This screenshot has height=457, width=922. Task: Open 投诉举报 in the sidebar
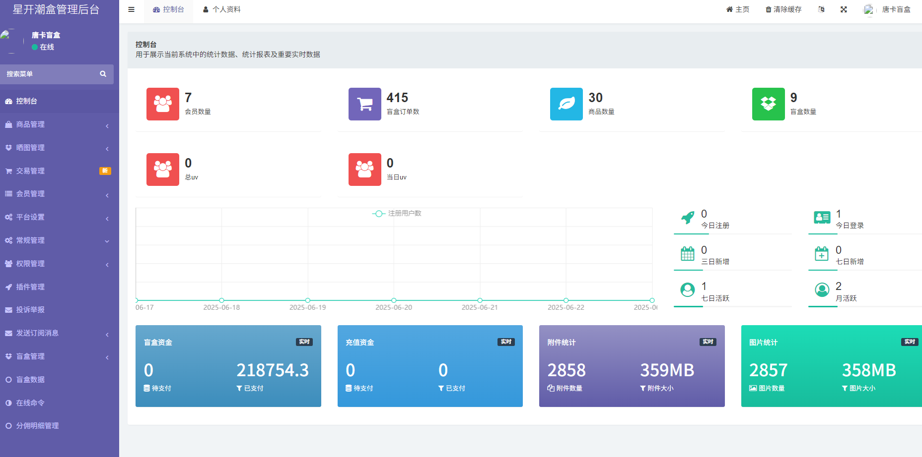pos(30,310)
